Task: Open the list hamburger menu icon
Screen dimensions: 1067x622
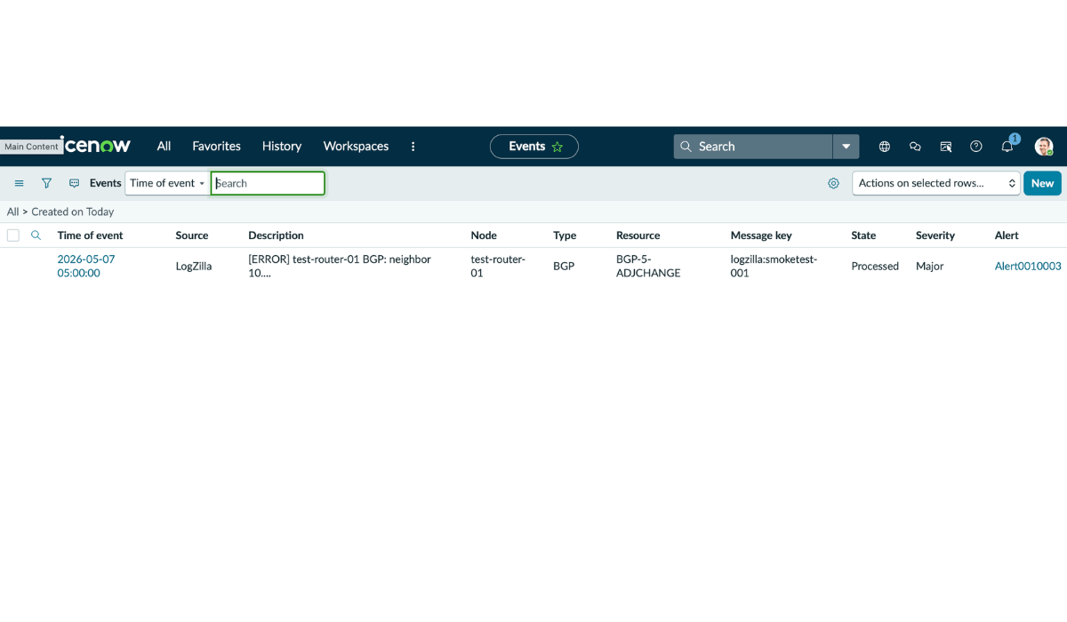Action: (x=19, y=183)
